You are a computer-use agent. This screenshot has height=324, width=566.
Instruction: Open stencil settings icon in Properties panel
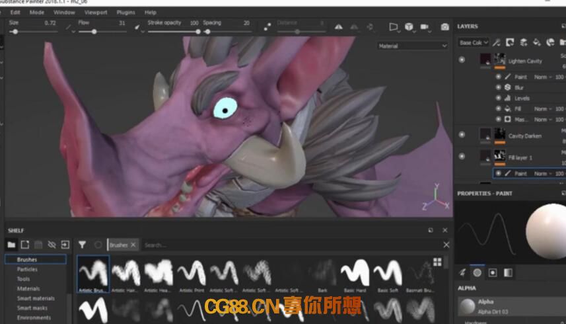493,272
